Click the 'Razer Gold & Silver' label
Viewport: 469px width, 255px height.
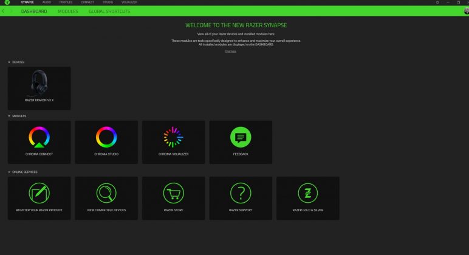coord(308,210)
